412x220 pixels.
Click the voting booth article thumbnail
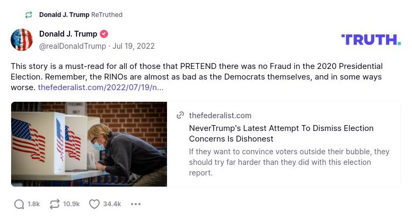click(x=89, y=144)
